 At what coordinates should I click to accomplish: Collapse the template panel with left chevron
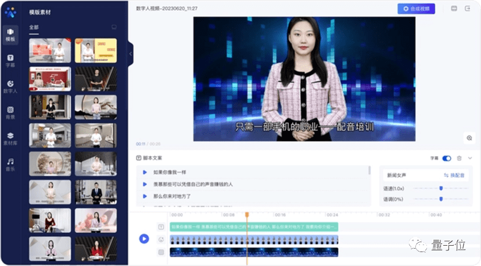pos(131,53)
